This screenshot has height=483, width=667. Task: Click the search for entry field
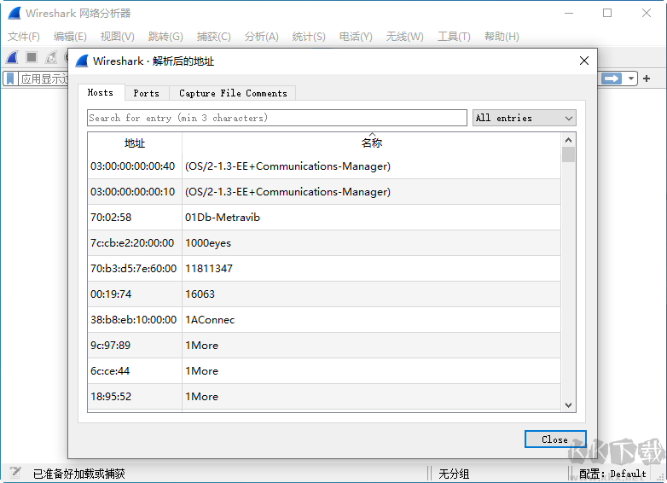(276, 118)
